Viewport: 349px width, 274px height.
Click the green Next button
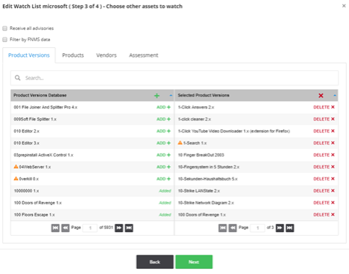pyautogui.click(x=194, y=262)
